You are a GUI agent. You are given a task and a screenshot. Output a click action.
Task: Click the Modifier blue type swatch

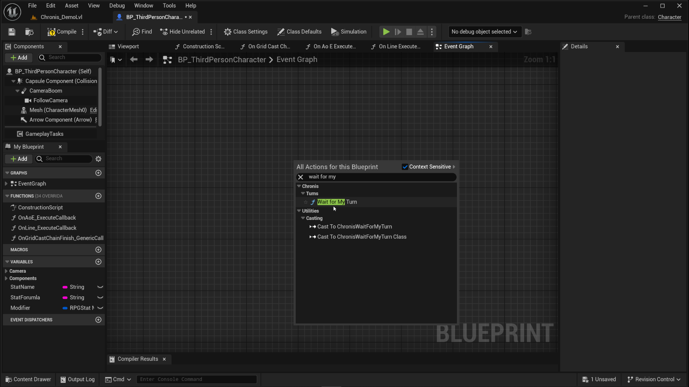[65, 308]
